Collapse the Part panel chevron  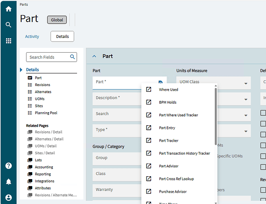click(94, 56)
